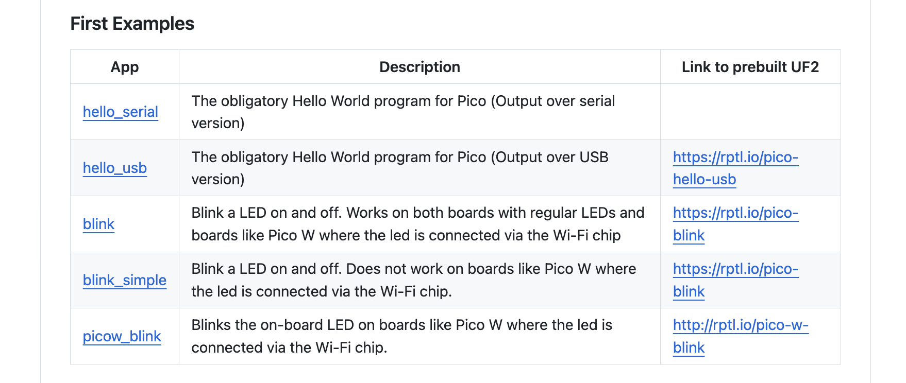
Task: Follow the blink app link
Action: (98, 224)
